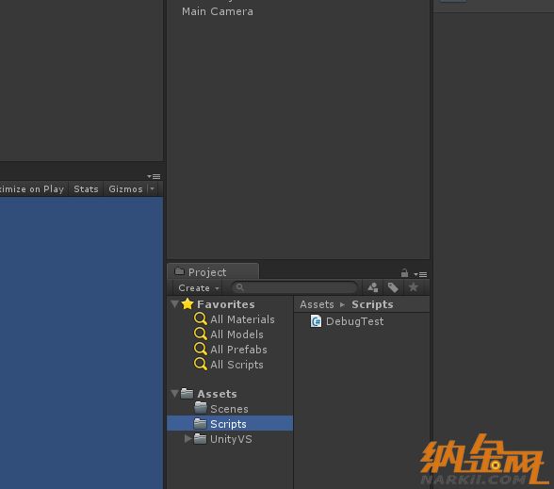Image resolution: width=554 pixels, height=489 pixels.
Task: Click the All Models magnifier icon
Action: pyautogui.click(x=201, y=334)
